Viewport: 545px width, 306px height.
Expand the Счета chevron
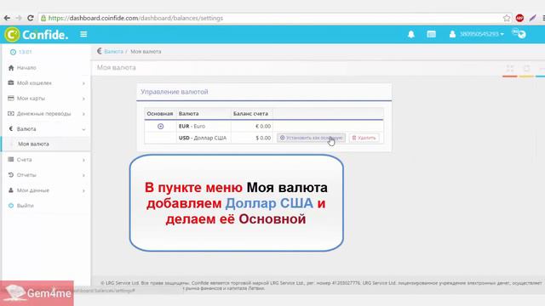tap(83, 160)
